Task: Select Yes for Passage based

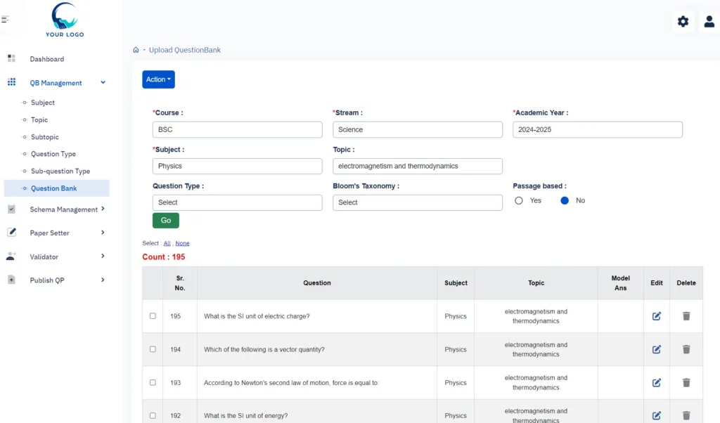Action: coord(518,200)
